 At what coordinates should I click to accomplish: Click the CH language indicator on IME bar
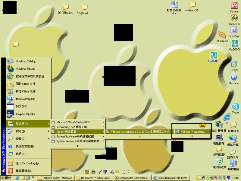[x=87, y=172]
